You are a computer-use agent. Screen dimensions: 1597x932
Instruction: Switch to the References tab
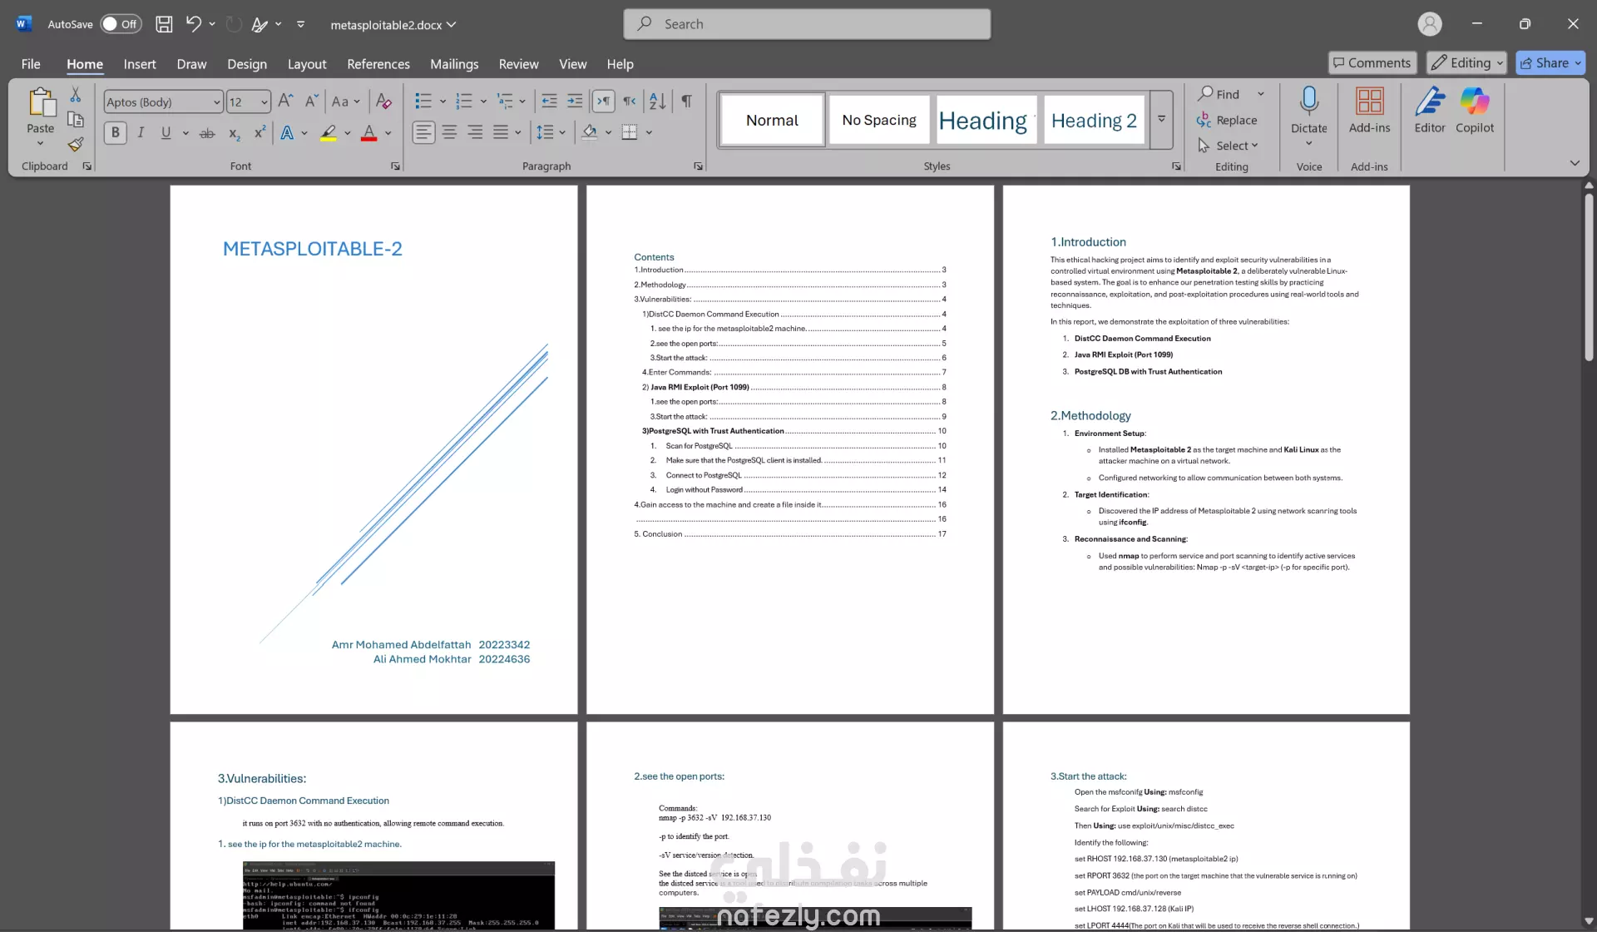[x=378, y=64]
